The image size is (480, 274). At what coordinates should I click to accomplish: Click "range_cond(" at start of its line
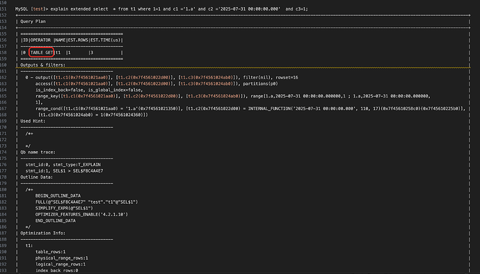[49, 108]
